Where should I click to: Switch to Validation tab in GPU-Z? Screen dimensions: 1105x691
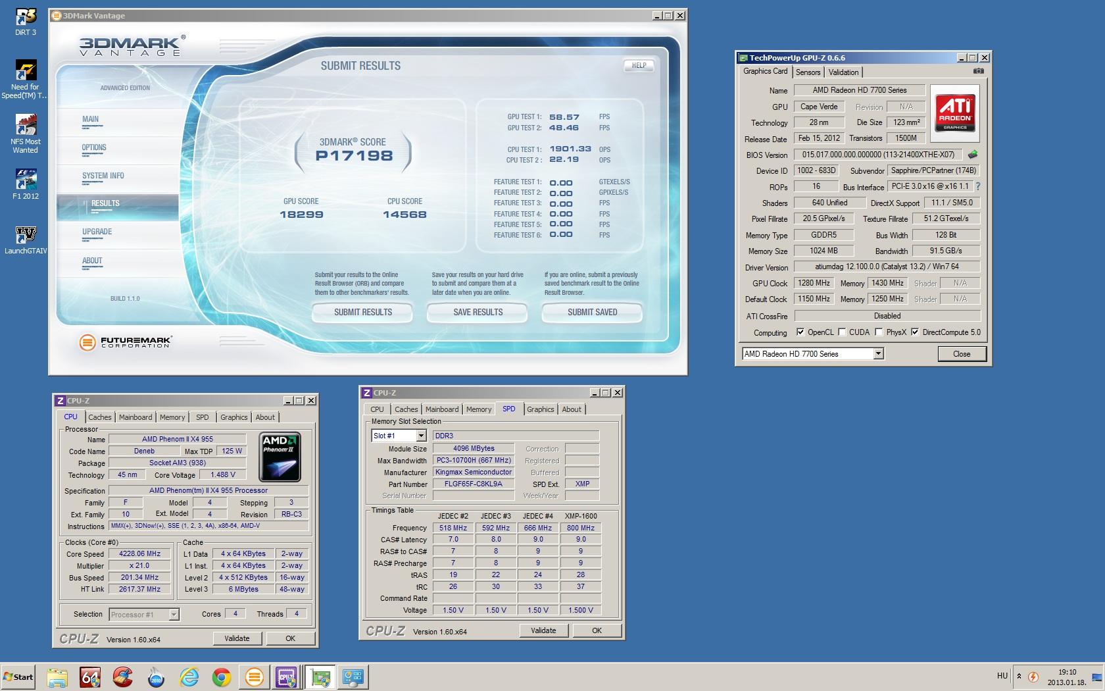(x=843, y=72)
